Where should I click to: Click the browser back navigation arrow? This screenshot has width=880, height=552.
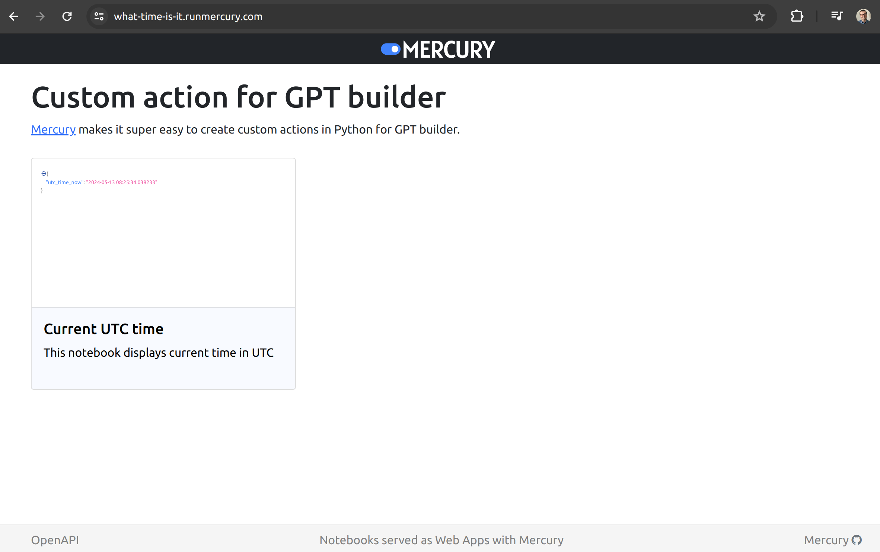point(15,16)
